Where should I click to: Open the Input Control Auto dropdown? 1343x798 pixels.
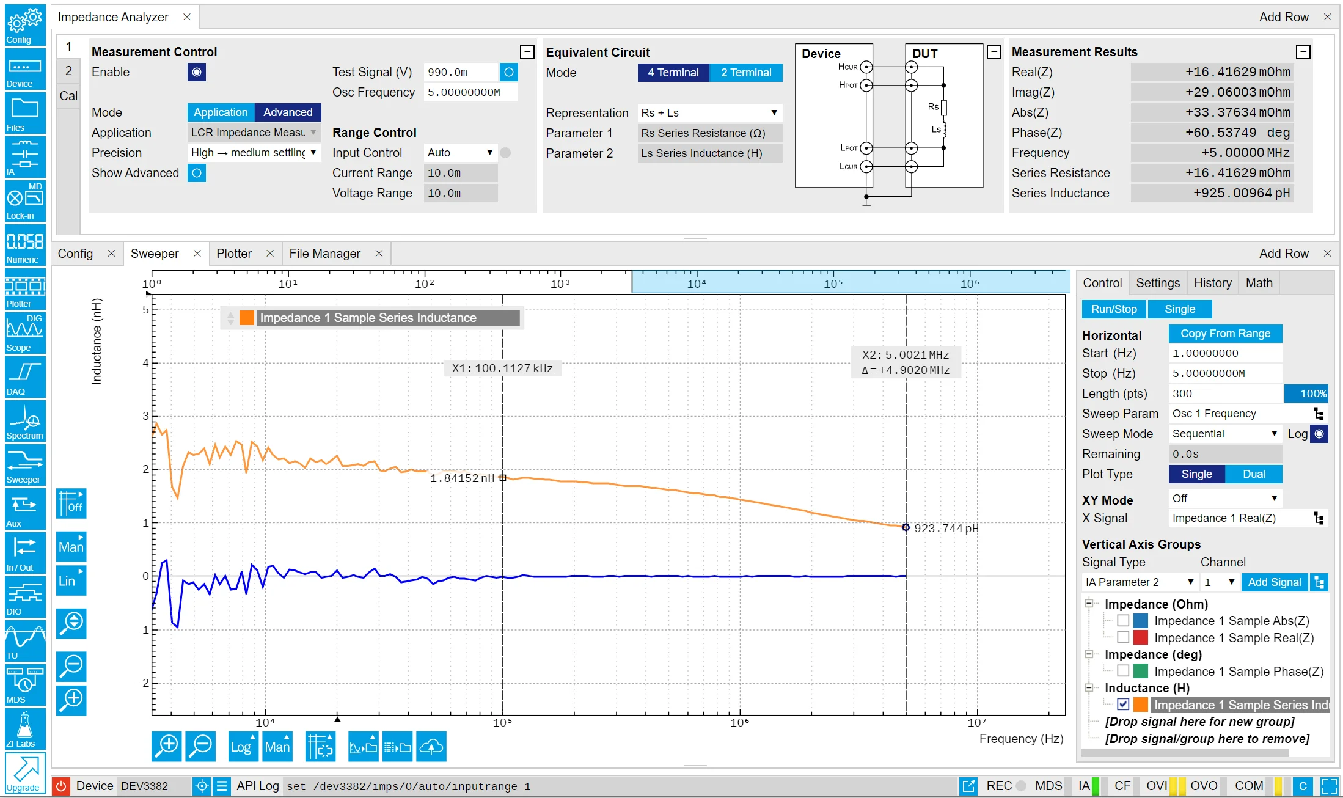pyautogui.click(x=460, y=153)
